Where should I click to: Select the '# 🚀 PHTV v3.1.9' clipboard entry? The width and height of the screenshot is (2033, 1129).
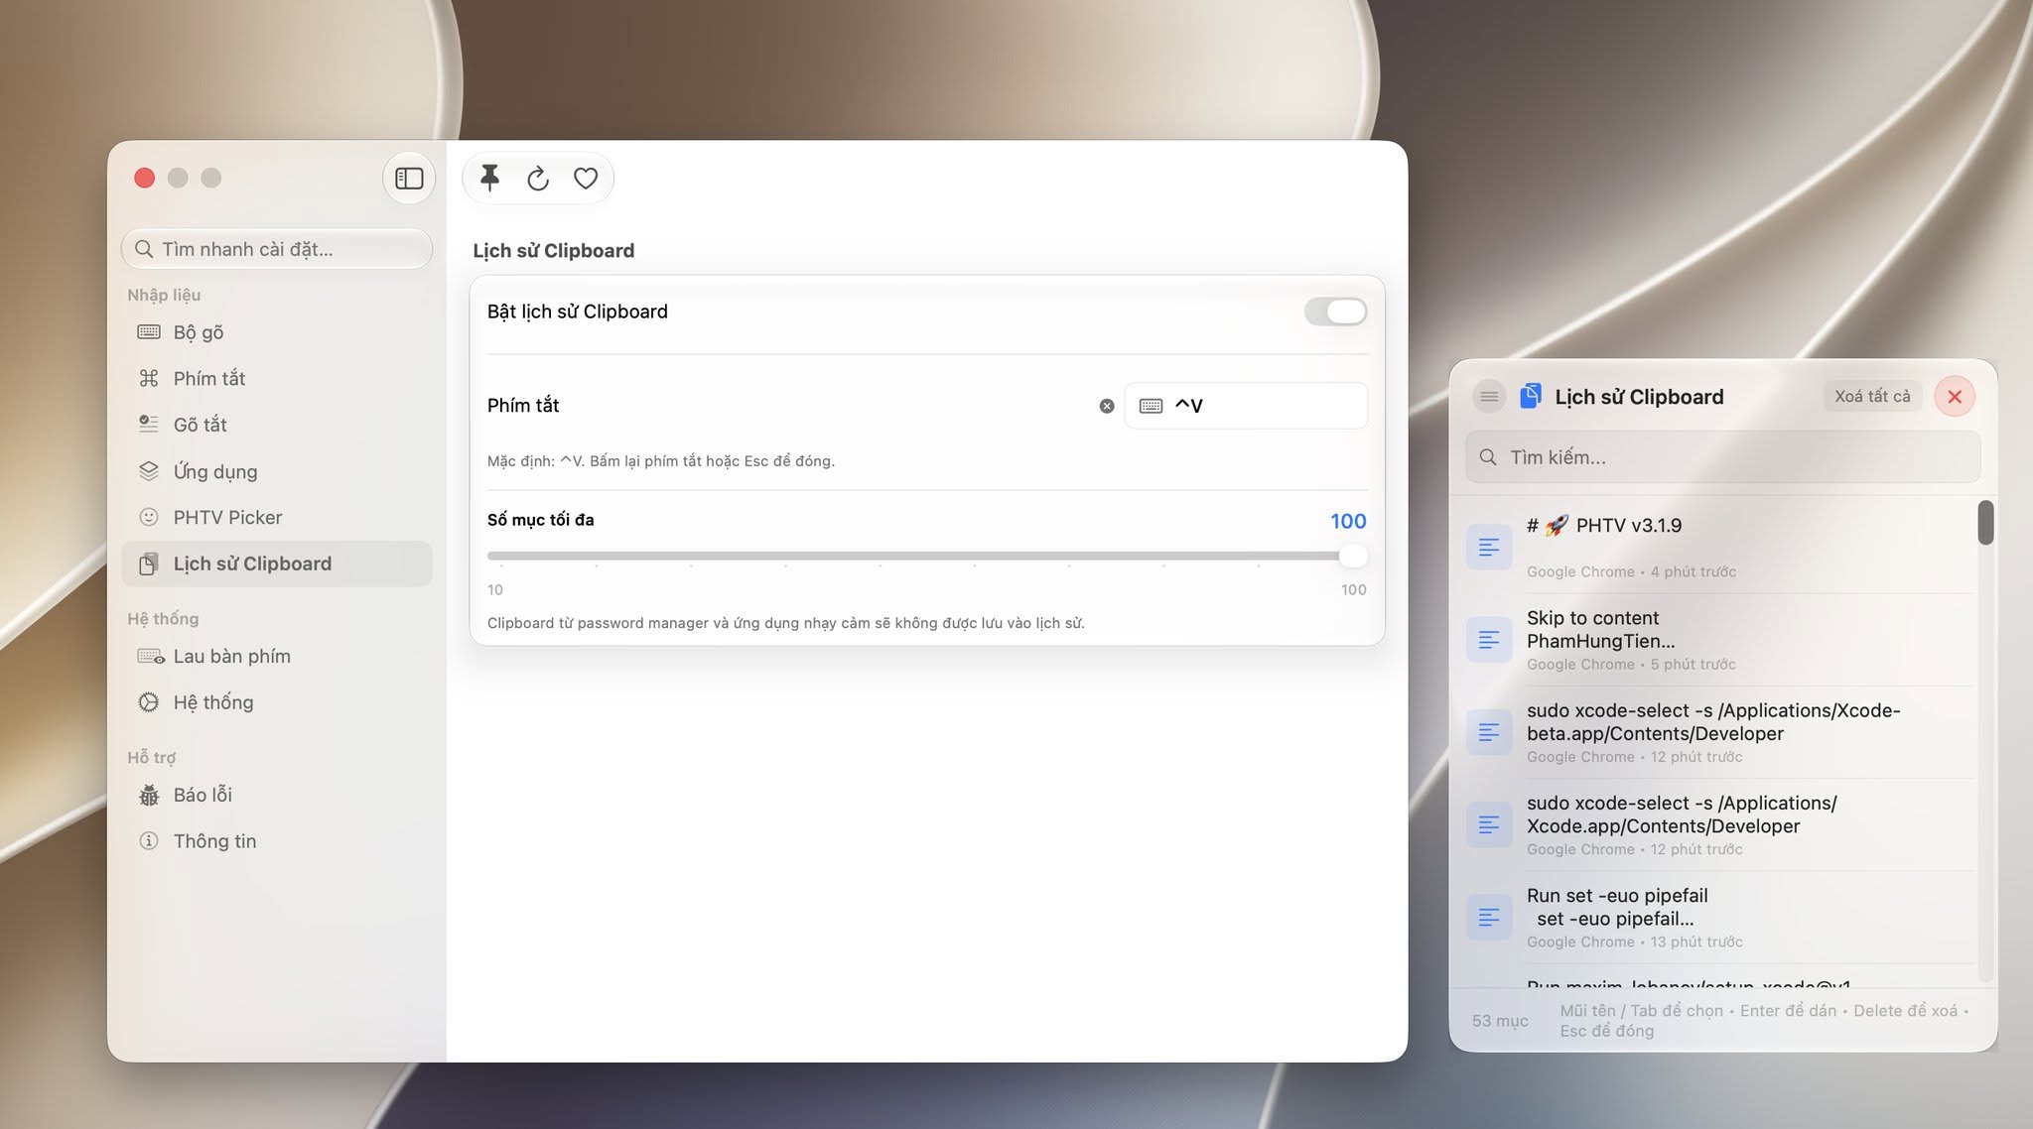click(x=1719, y=547)
